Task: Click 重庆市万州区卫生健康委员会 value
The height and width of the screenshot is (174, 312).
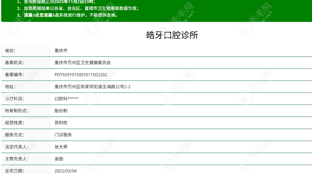Action: pyautogui.click(x=83, y=63)
